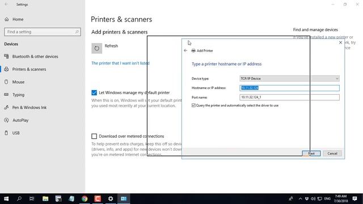
Task: Check Download over metered connections
Action: pyautogui.click(x=94, y=136)
